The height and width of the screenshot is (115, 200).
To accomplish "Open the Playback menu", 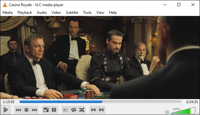I will pos(25,13).
